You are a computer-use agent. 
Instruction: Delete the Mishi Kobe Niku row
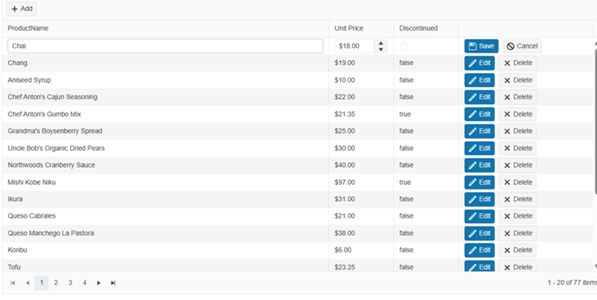click(x=517, y=182)
